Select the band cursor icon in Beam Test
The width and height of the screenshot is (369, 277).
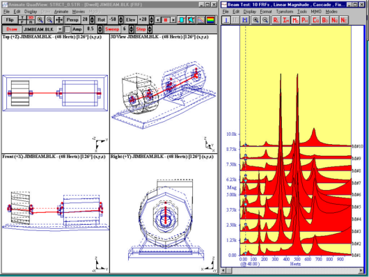(245, 20)
